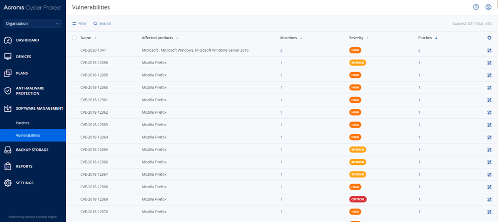Click remediation icon for CVE-2018-12362 row

[489, 112]
